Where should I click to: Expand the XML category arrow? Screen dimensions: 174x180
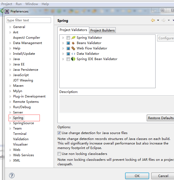(10, 161)
